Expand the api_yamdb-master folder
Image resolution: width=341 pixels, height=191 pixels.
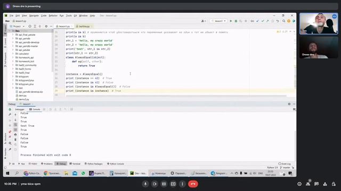point(13,46)
